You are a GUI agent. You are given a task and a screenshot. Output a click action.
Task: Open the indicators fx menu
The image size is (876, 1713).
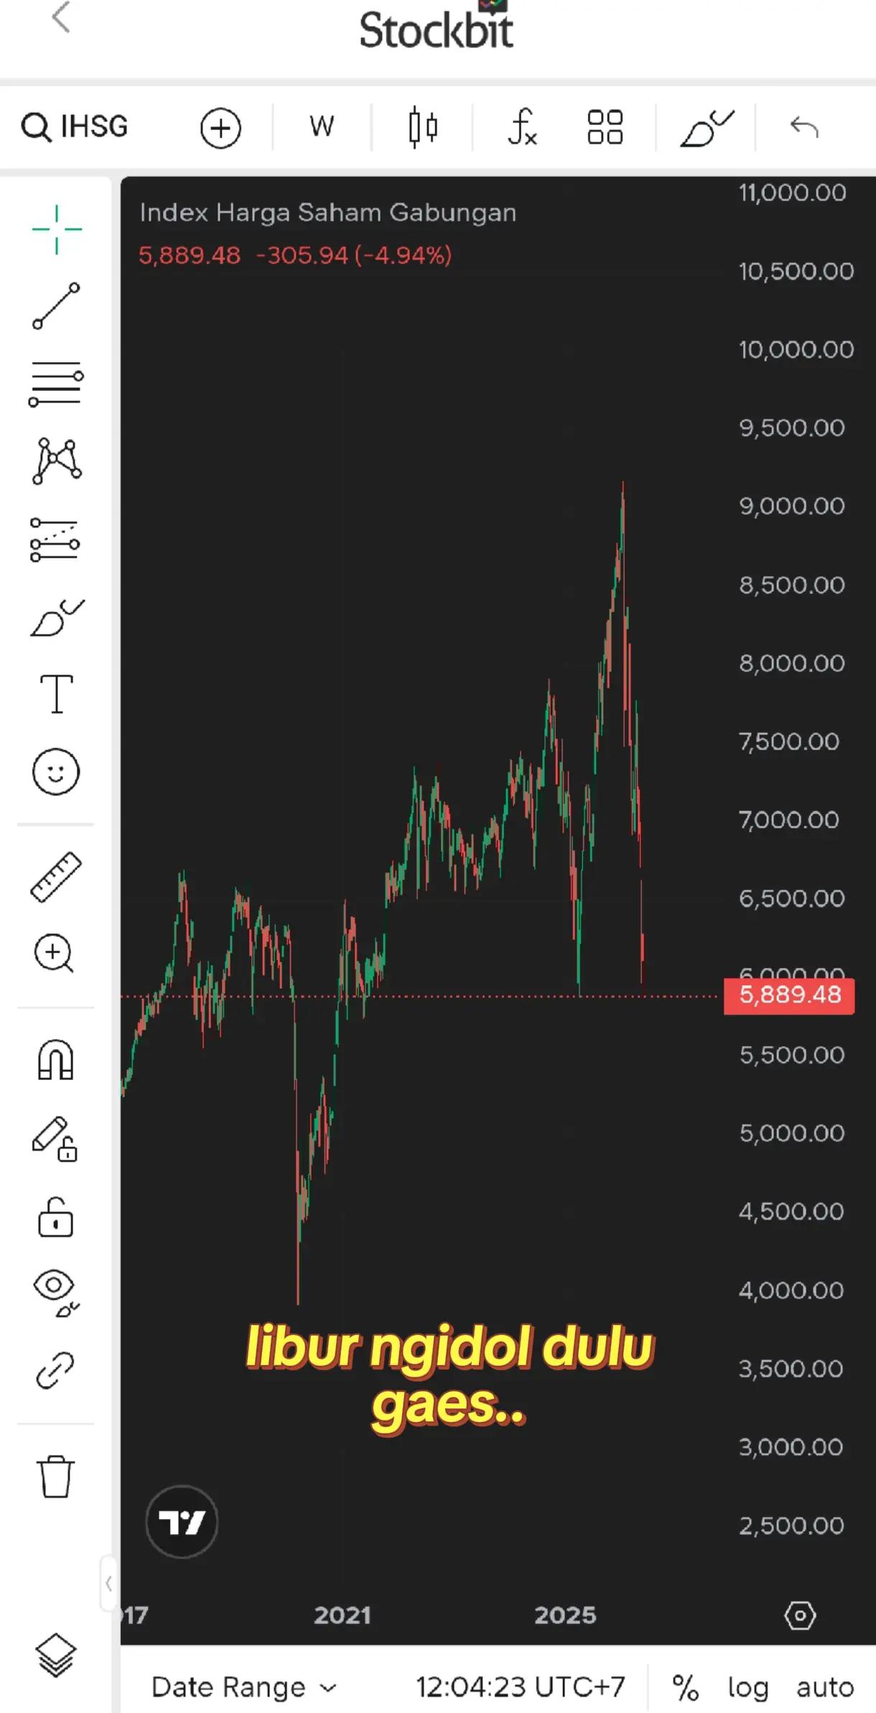coord(522,127)
